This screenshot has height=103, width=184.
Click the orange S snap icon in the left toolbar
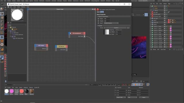2,41
